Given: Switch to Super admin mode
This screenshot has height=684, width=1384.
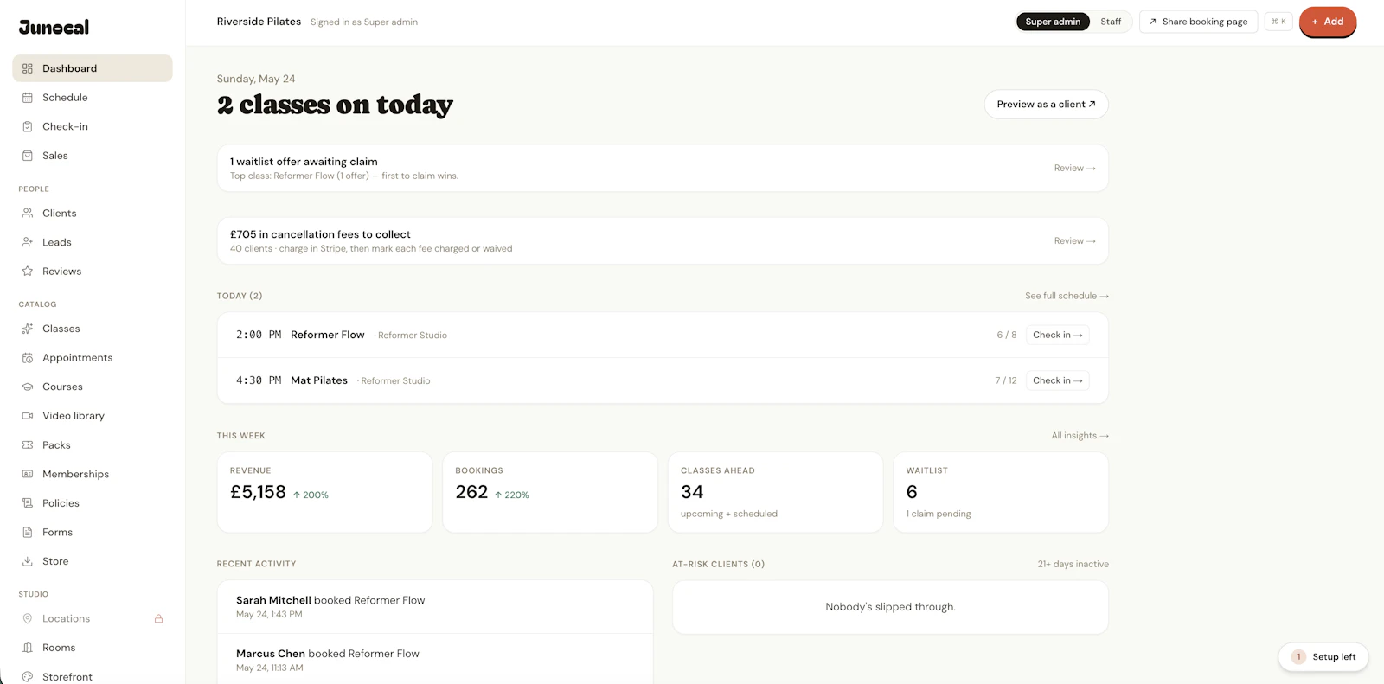Looking at the screenshot, I should [1053, 22].
